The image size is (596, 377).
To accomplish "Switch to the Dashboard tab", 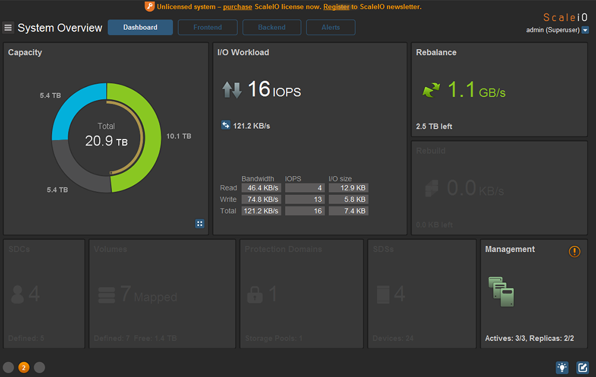I will click(x=140, y=27).
